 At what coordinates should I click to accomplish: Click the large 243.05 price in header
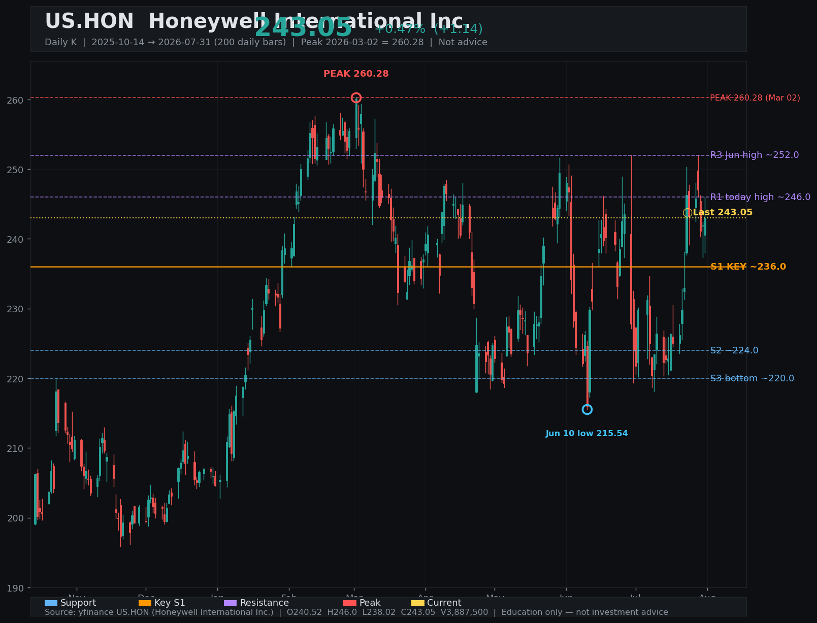pyautogui.click(x=303, y=28)
